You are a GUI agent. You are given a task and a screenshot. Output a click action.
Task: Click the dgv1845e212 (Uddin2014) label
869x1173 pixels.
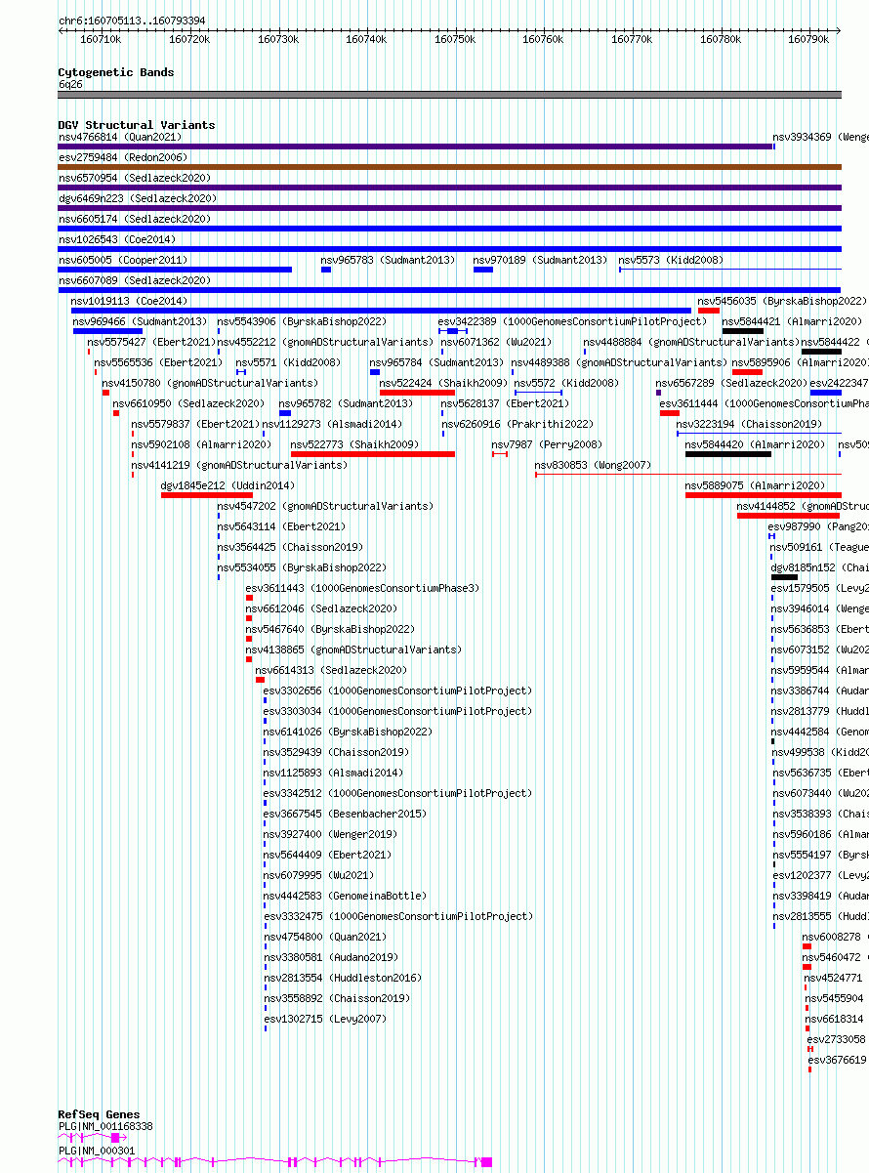228,485
